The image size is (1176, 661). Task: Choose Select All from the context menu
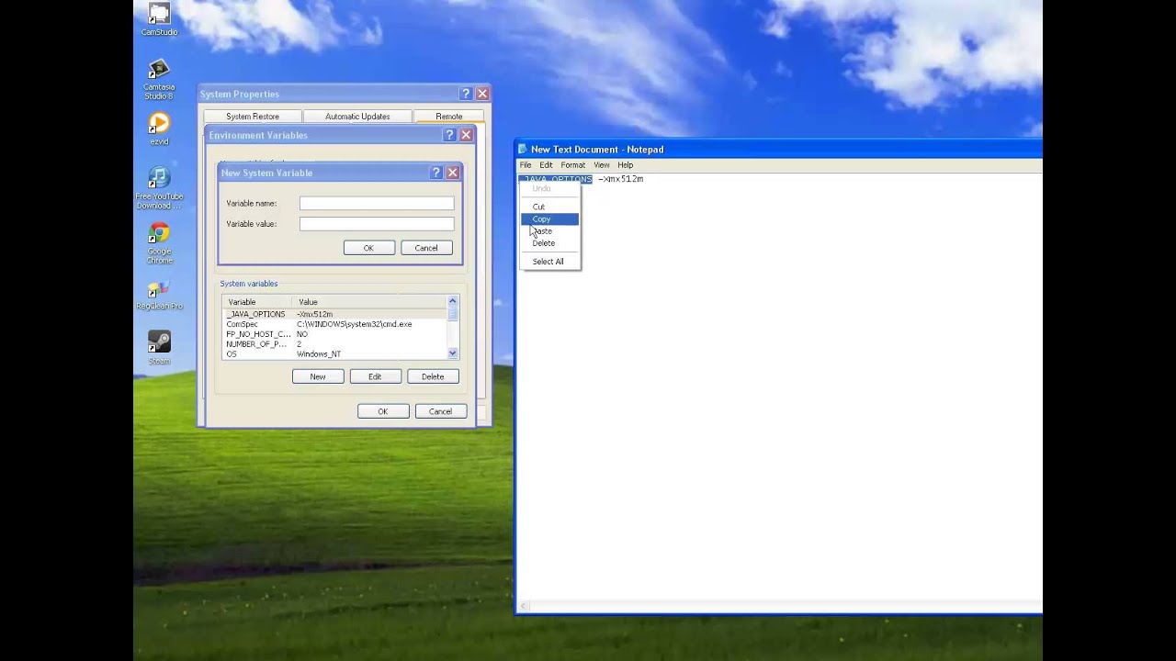click(549, 262)
